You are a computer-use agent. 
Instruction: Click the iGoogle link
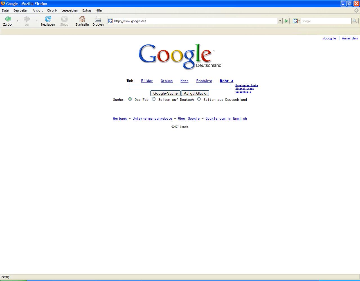coord(329,38)
